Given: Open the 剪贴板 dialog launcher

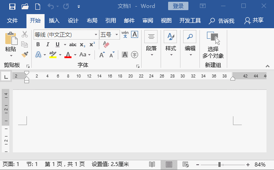Looking at the screenshot, I should [28, 66].
